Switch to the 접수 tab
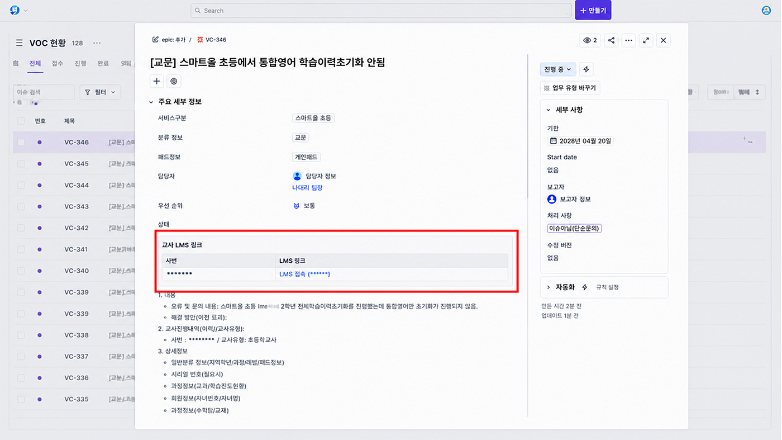 click(x=58, y=64)
